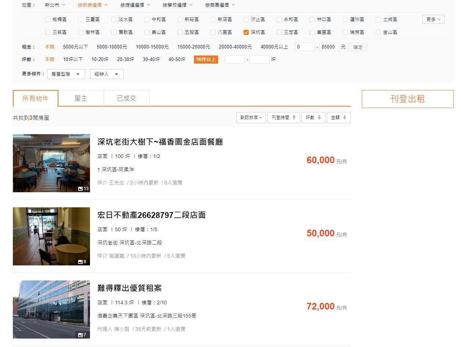Open listing 難得釋出優質租案
461x347 pixels.
pos(129,288)
